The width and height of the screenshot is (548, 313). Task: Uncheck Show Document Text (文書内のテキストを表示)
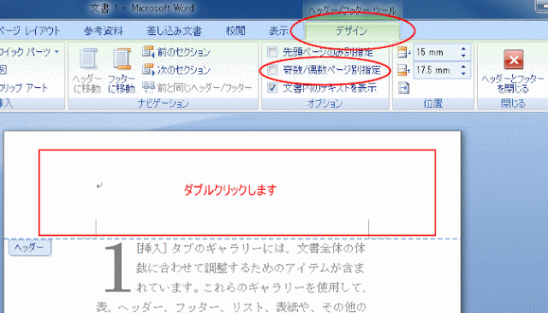(272, 87)
